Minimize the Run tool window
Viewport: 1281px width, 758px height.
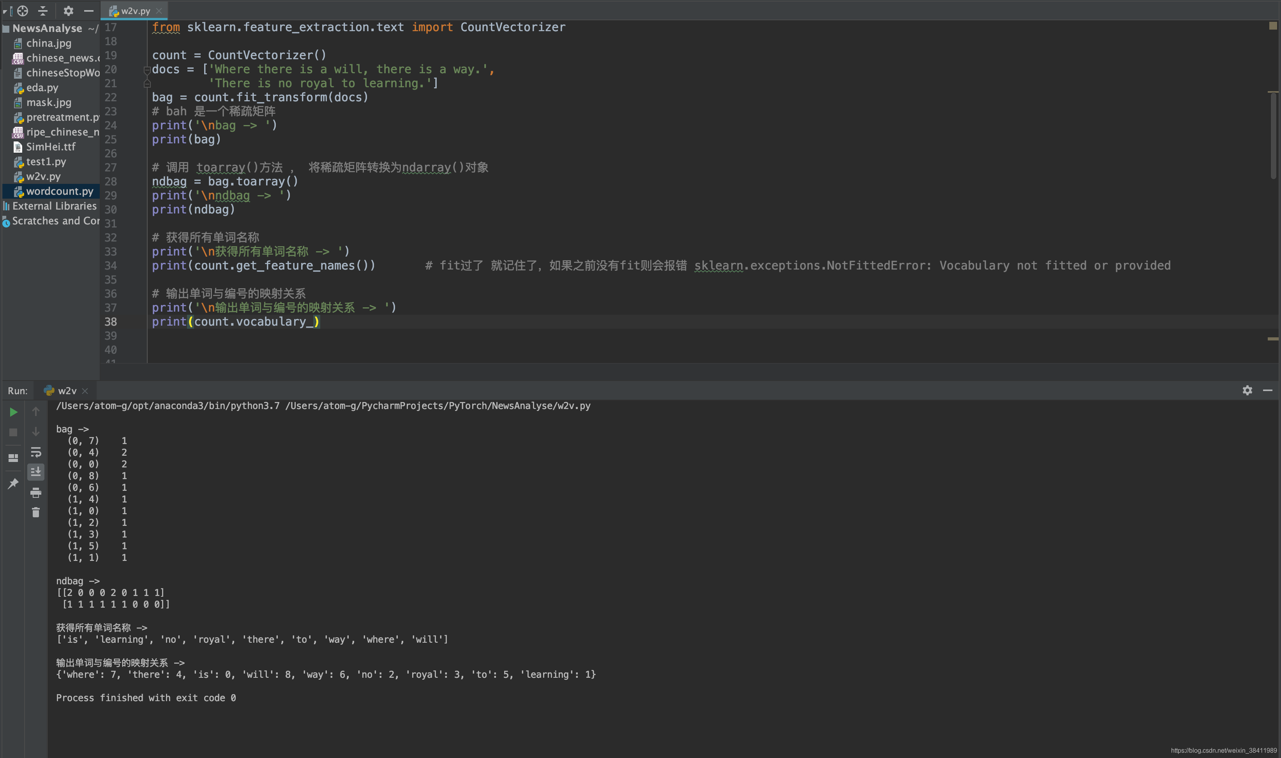click(1268, 390)
